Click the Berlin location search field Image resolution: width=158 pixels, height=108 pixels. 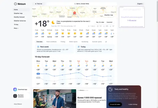click(82, 4)
